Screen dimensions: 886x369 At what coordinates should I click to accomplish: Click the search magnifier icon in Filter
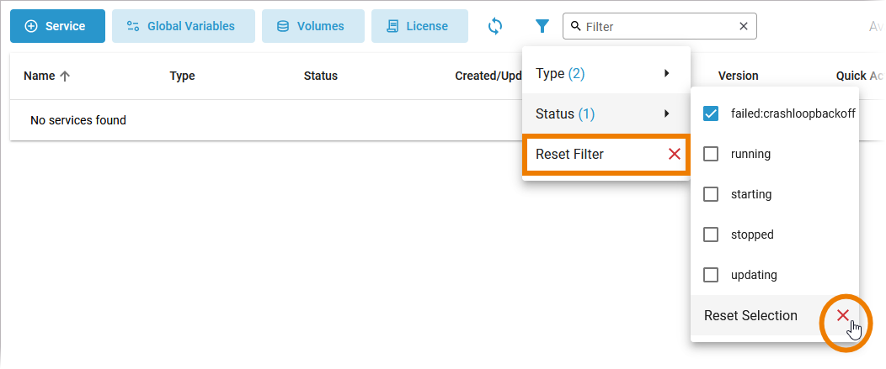tap(576, 26)
